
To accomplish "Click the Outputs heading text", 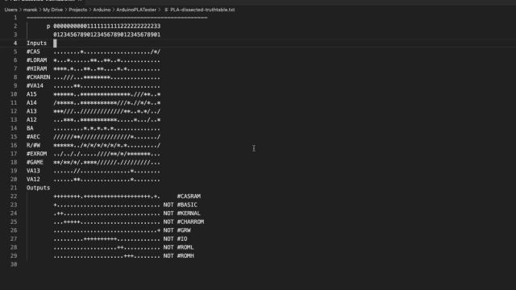I will [38, 188].
